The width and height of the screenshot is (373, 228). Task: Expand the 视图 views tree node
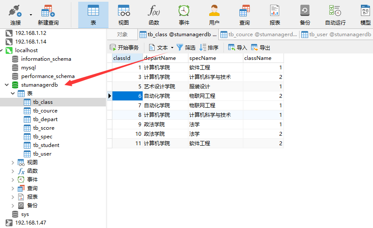(13, 162)
